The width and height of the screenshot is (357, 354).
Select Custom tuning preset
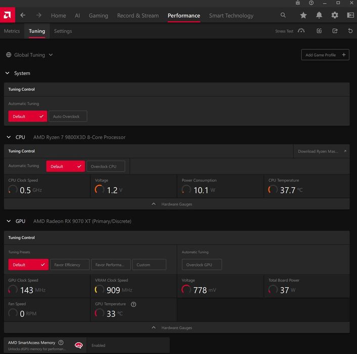click(149, 264)
